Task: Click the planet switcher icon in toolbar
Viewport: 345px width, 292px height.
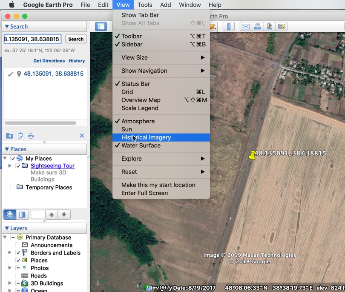Action: [213, 27]
